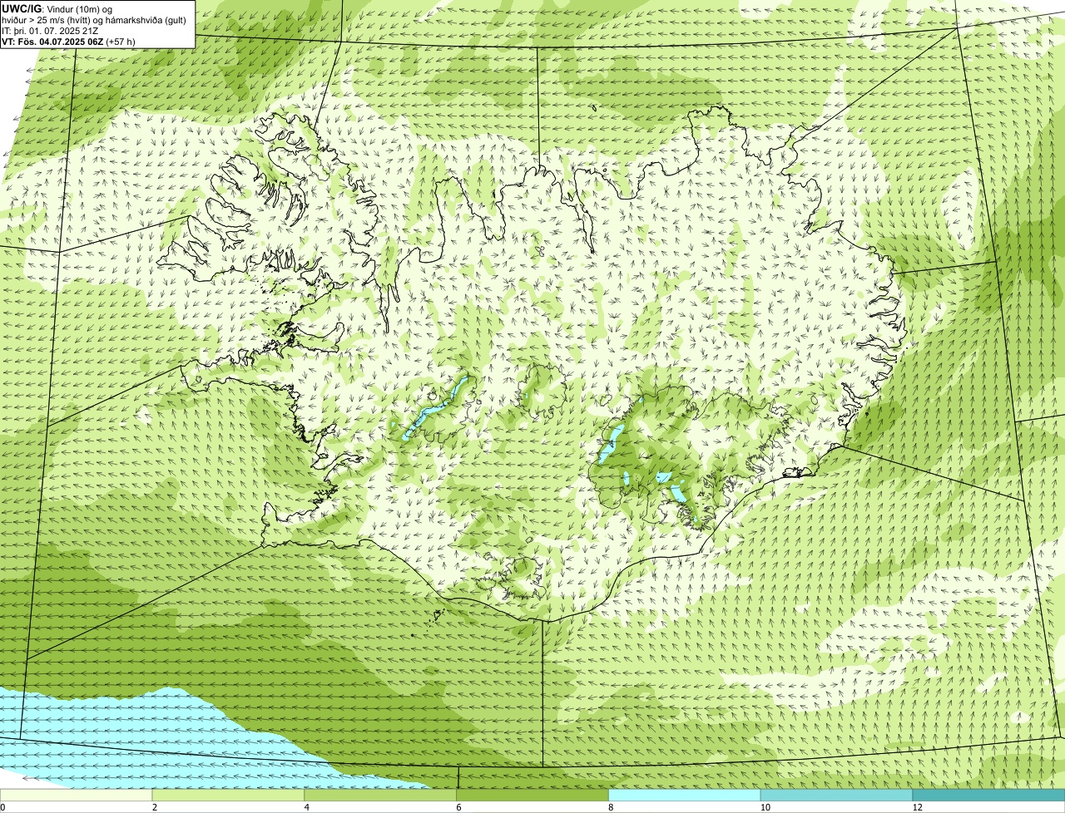Click the 6–8 m/s dark green swatch
Viewport: 1065px width, 813px height.
tap(533, 796)
